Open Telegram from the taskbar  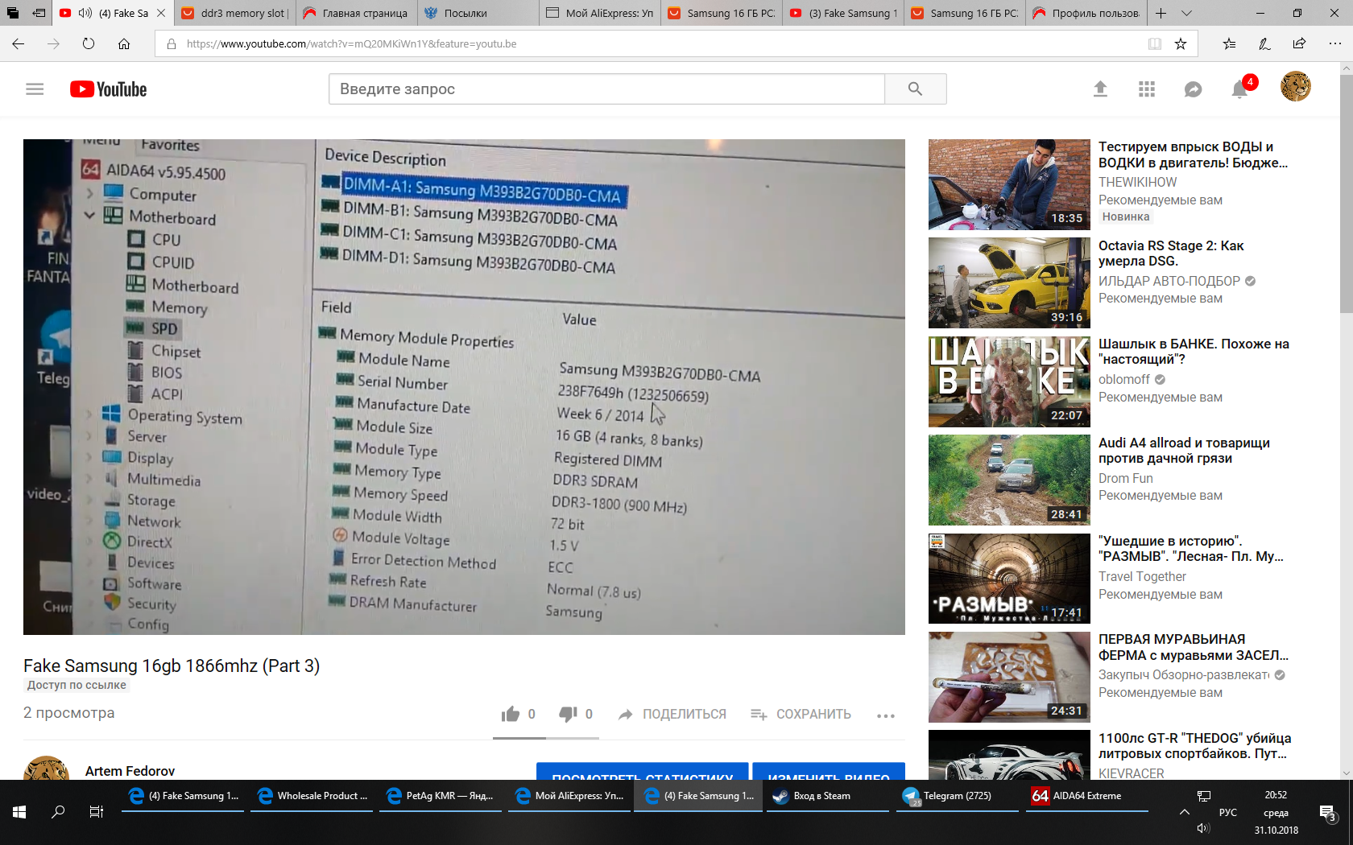pos(958,796)
